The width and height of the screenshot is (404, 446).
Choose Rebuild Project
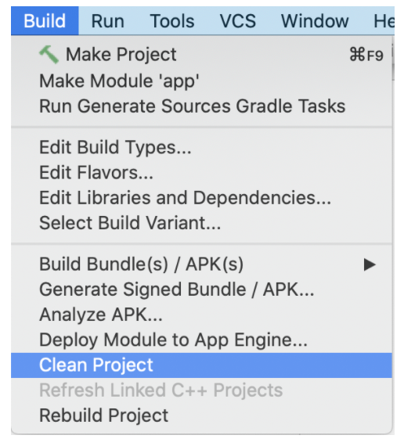[x=201, y=415]
